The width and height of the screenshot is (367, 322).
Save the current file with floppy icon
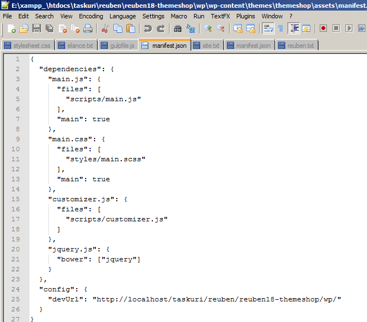click(x=37, y=28)
